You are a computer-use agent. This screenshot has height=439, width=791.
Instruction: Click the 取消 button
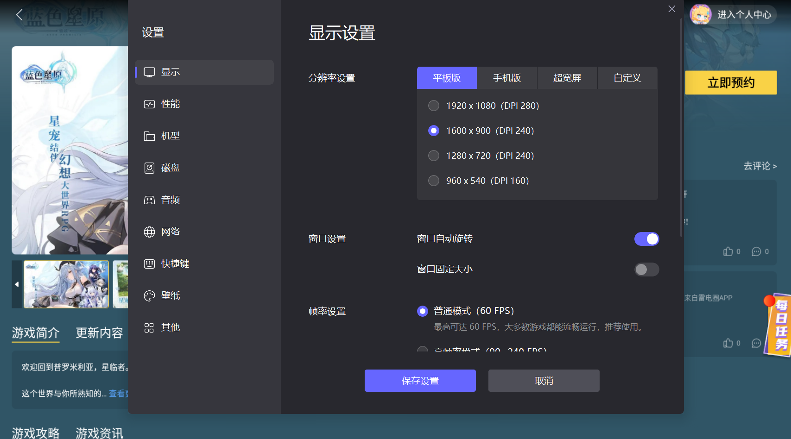(544, 381)
